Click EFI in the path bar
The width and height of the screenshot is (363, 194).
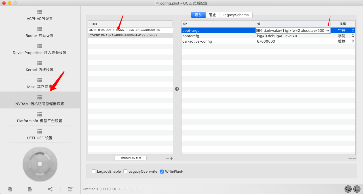[x=106, y=189]
